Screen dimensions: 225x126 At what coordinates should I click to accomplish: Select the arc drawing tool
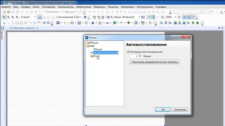[30, 23]
